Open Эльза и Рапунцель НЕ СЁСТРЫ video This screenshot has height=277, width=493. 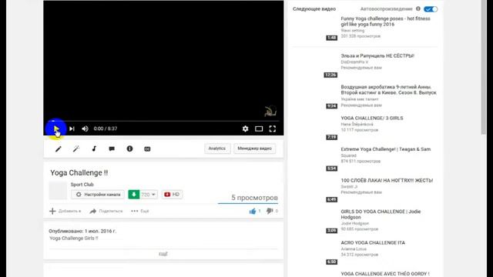coord(377,55)
